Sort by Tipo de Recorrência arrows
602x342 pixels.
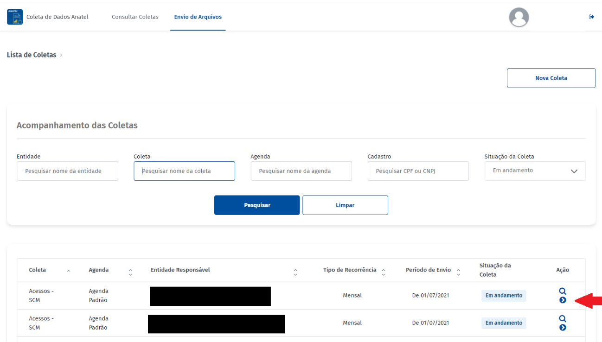pos(383,272)
